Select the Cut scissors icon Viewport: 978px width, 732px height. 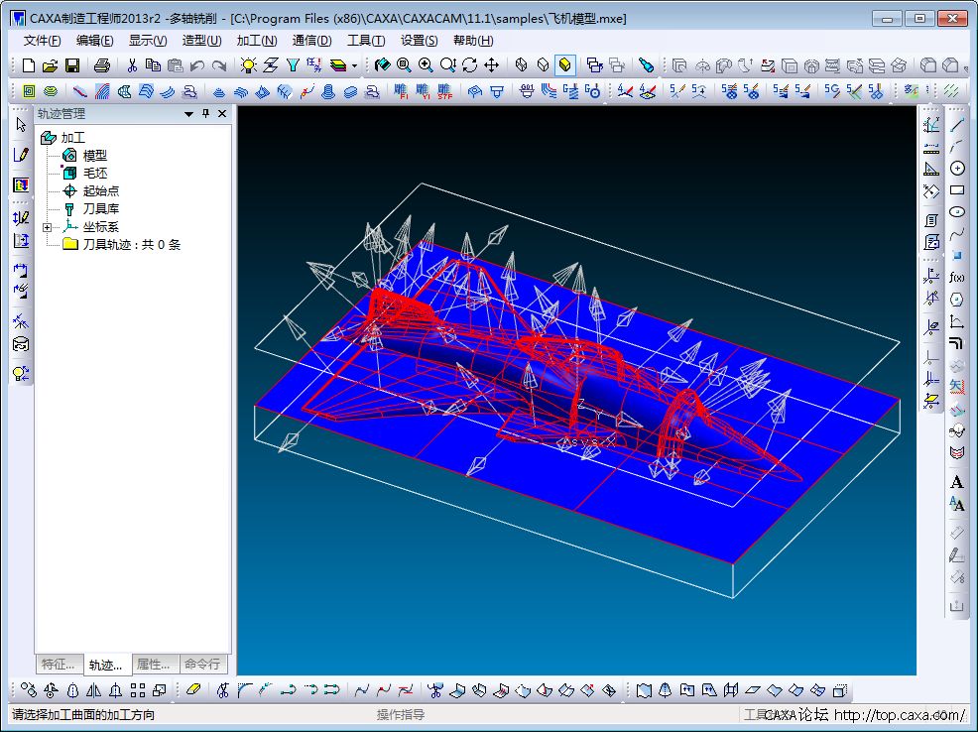click(x=131, y=65)
